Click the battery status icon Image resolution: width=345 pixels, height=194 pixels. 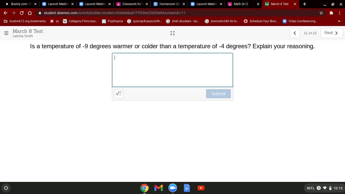330,188
